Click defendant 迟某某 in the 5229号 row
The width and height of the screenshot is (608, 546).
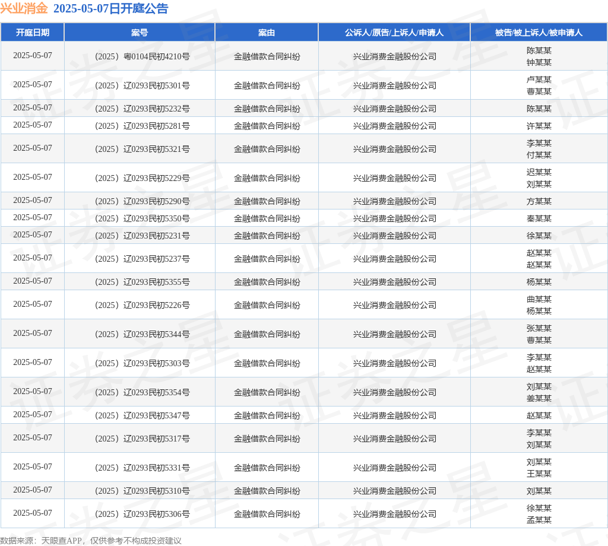(x=539, y=173)
